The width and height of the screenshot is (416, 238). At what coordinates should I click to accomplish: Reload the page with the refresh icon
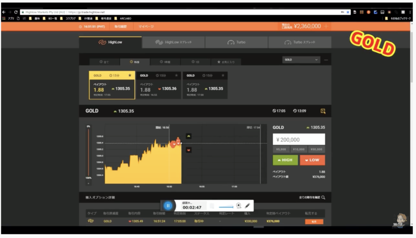coord(16,12)
